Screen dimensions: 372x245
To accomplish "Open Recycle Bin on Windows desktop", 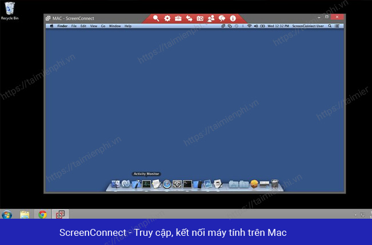I will coord(10,11).
